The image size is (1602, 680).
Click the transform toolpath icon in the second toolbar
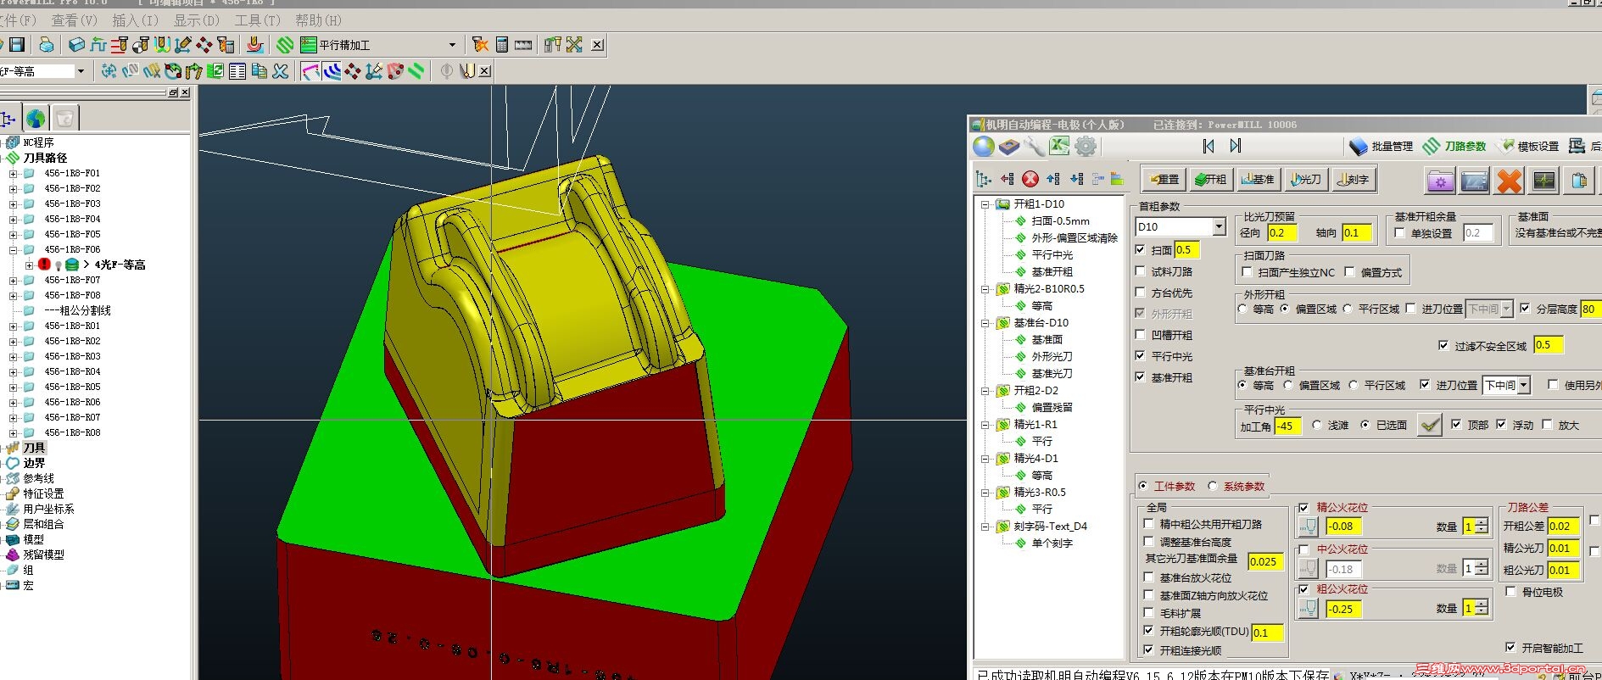(109, 71)
